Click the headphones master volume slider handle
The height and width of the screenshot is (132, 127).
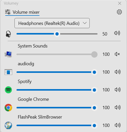57,34
